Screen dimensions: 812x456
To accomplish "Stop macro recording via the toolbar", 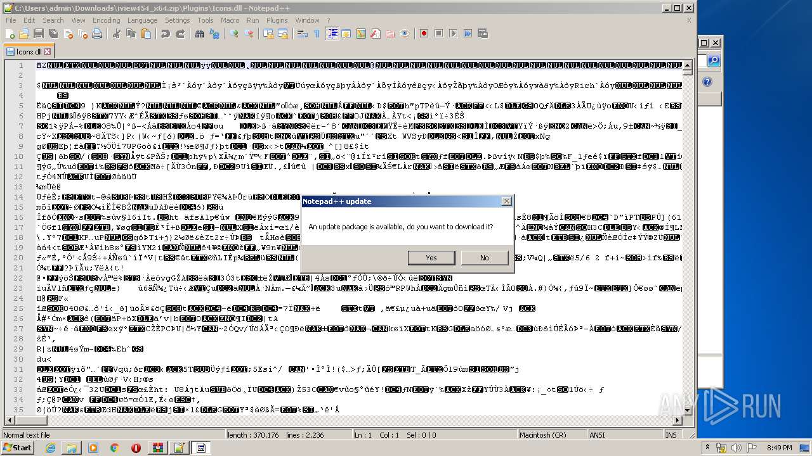I will pos(439,34).
